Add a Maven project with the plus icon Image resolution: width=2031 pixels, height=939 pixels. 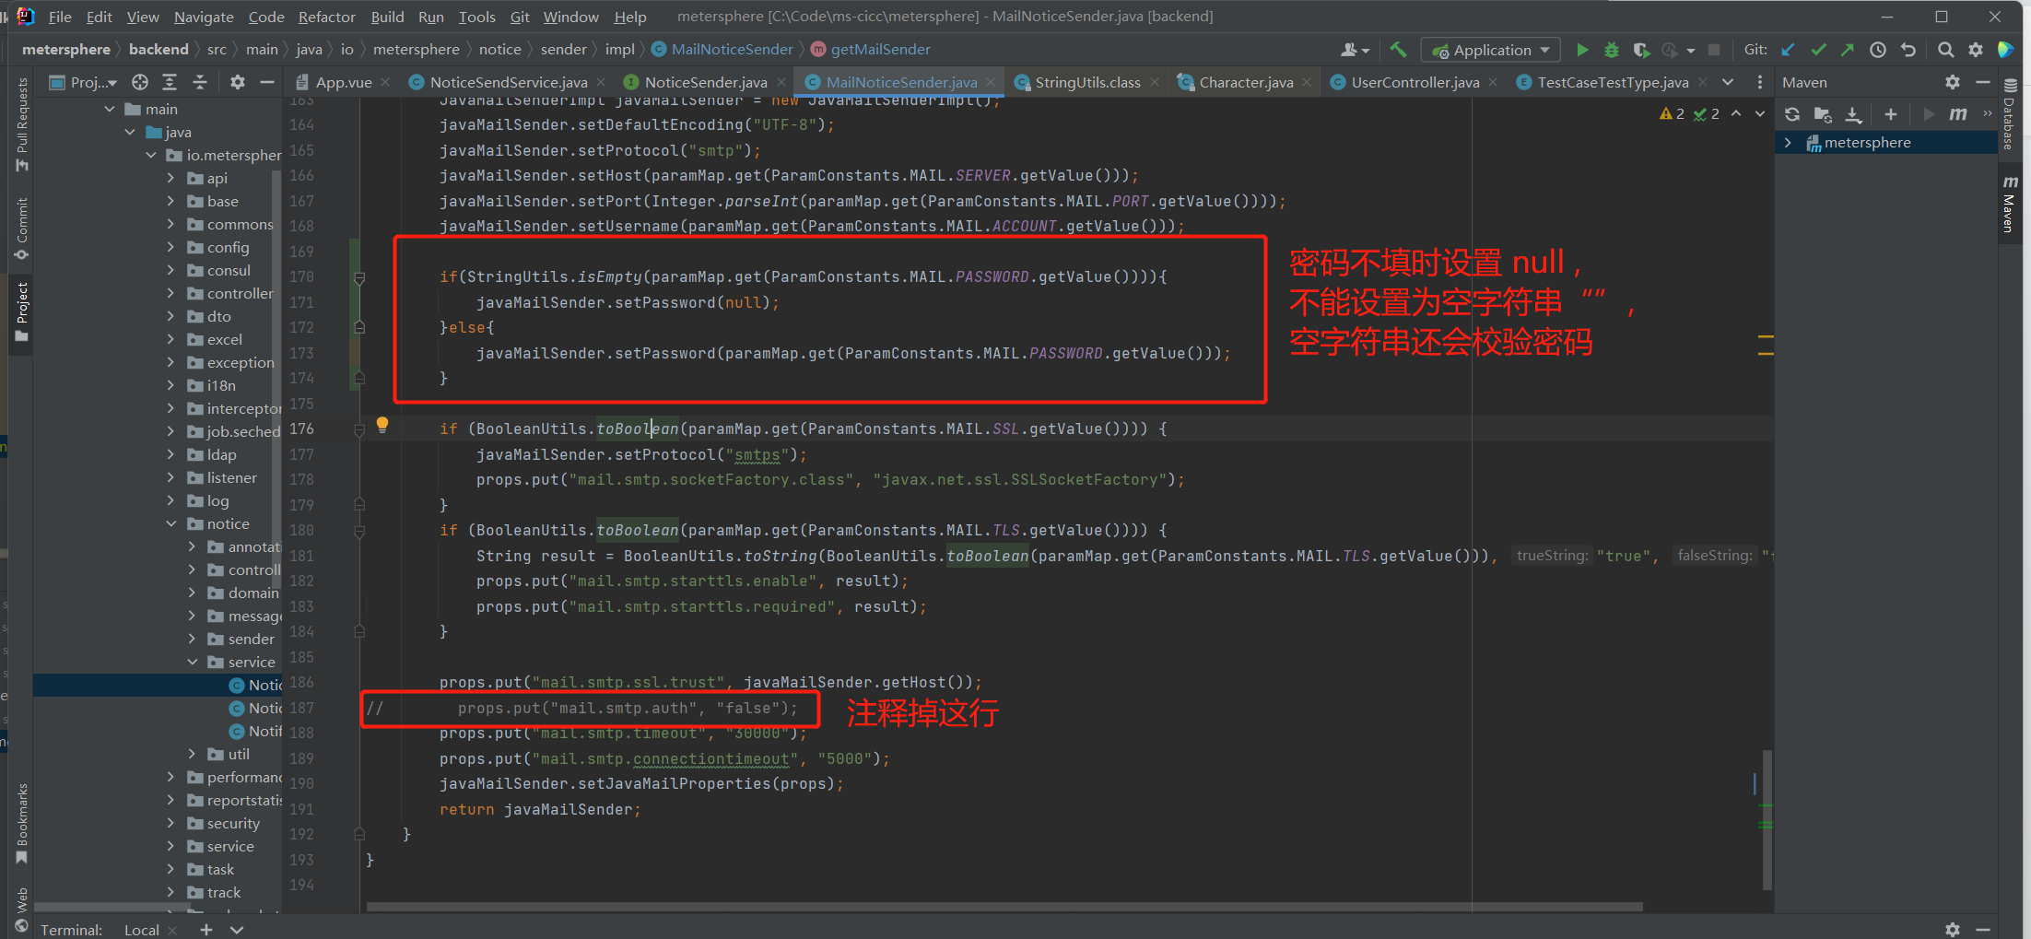[x=1891, y=114]
